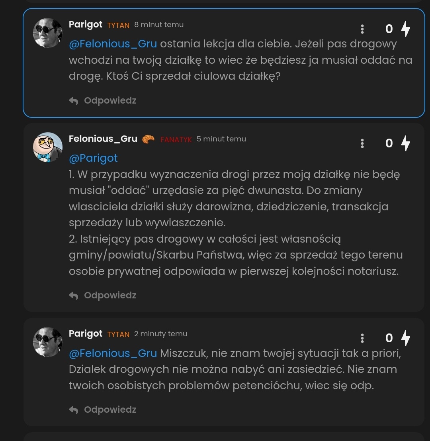Click the croissant badge next to Felonious_Gru

148,139
